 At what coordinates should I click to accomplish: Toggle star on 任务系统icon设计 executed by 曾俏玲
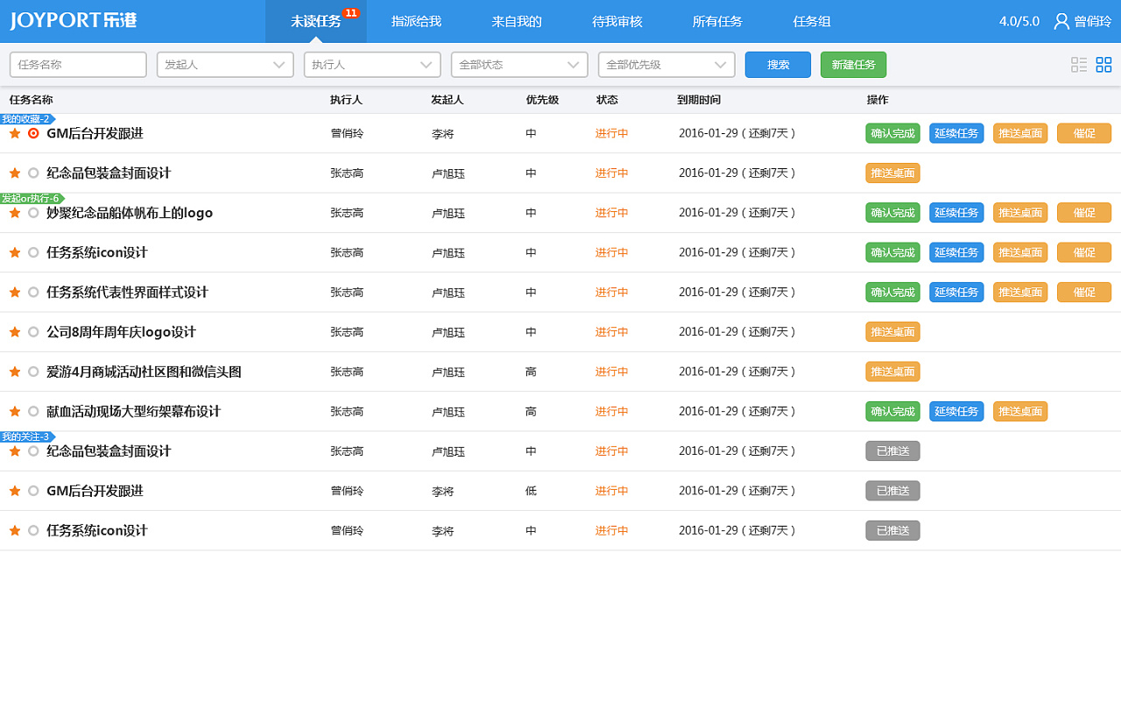coord(15,530)
